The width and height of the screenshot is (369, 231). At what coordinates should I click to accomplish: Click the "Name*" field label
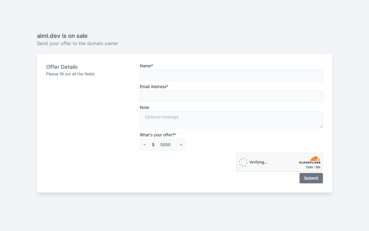(146, 66)
